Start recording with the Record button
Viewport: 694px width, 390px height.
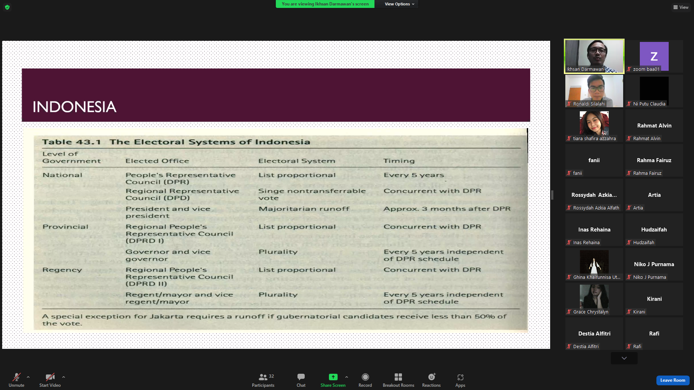click(x=365, y=380)
